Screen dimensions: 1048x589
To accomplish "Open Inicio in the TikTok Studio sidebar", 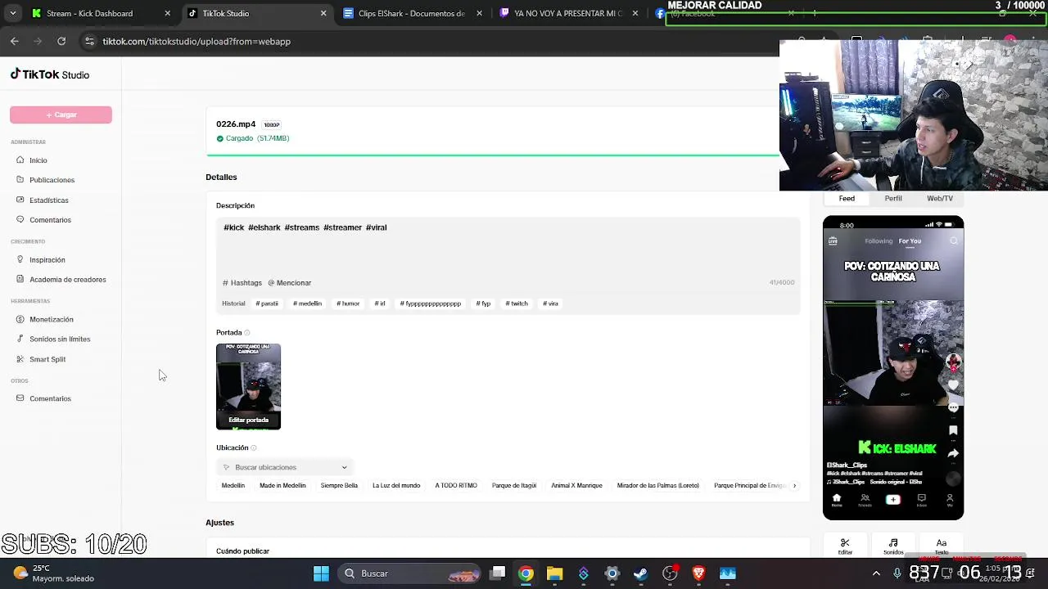I will (38, 160).
